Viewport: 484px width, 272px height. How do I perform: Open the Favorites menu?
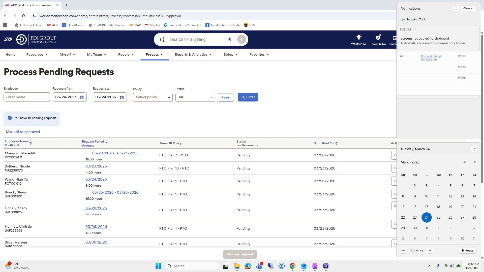coord(259,54)
